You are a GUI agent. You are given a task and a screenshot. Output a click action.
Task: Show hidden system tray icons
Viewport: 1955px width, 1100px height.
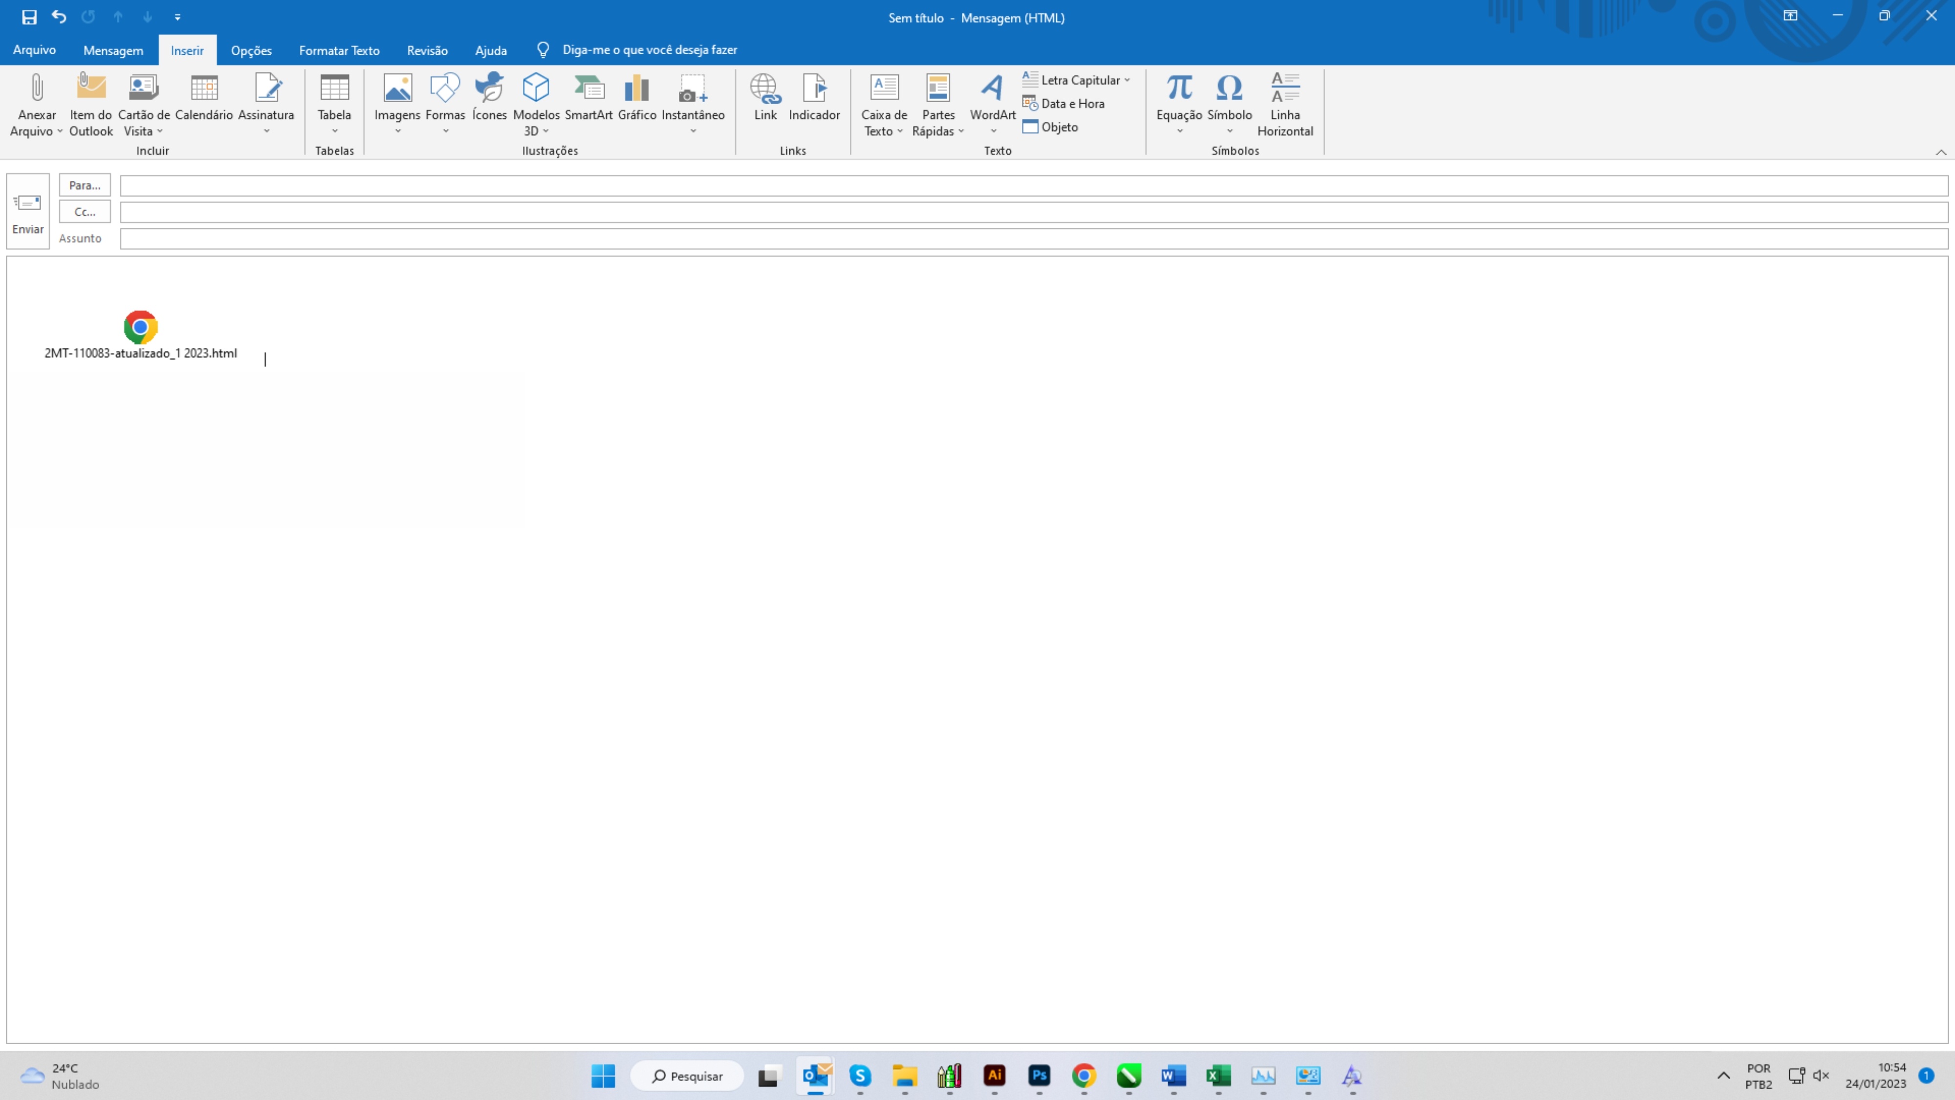(1723, 1076)
